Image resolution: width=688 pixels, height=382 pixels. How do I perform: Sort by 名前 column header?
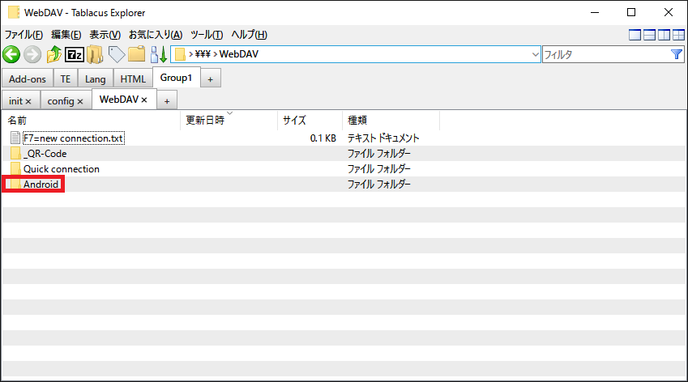[x=92, y=120]
